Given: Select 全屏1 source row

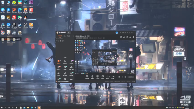Looking at the screenshot, I should tap(65, 41).
